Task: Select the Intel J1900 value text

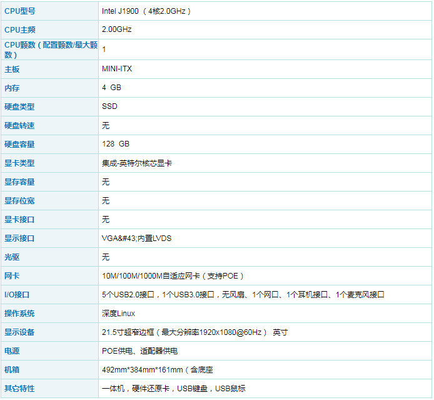Action: tap(146, 11)
